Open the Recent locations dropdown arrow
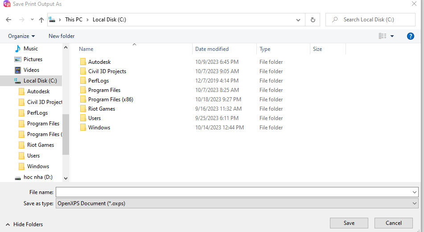Screen dimensions: 424x232 (32, 20)
